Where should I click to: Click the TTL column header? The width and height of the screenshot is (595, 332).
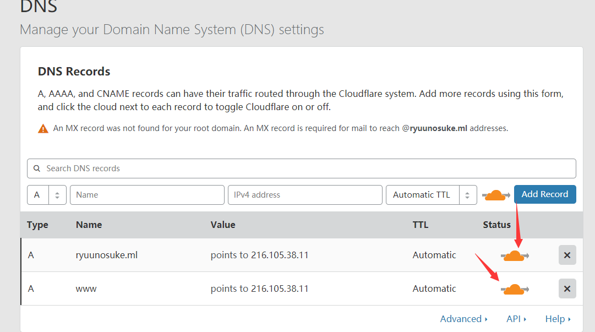point(421,225)
